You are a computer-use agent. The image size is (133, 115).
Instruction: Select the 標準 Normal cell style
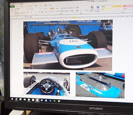point(107,7)
